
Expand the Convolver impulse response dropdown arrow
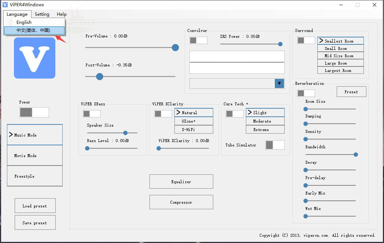click(x=279, y=83)
